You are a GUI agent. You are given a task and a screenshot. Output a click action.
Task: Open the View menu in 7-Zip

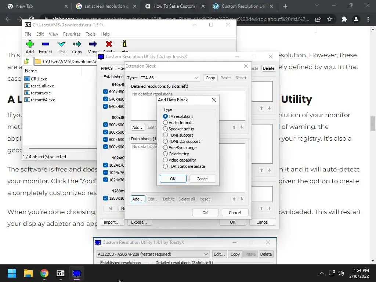(53, 34)
